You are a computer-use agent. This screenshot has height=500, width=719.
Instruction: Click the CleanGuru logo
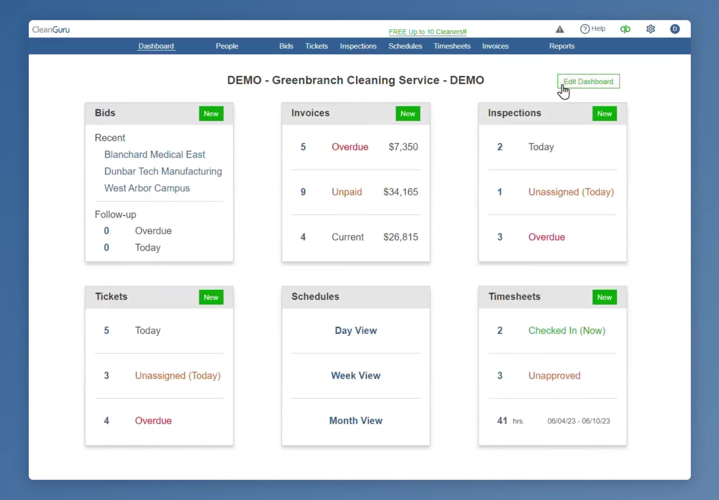pos(51,30)
